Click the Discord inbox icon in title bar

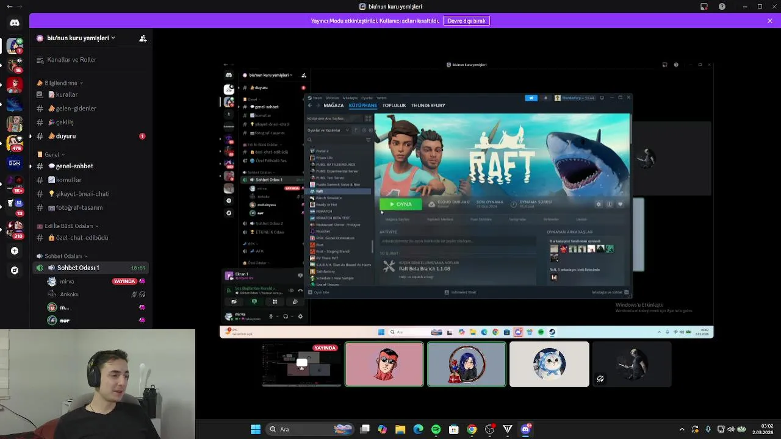click(x=704, y=7)
